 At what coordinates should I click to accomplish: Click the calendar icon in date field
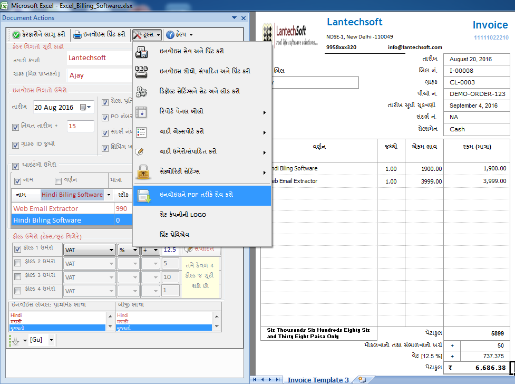(x=83, y=107)
